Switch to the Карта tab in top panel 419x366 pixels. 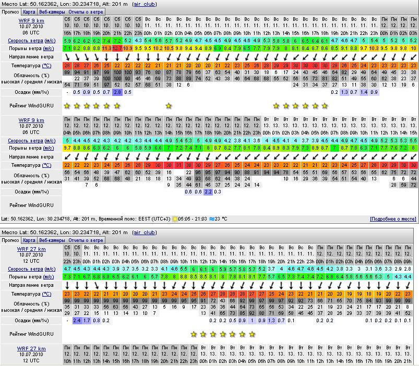30,11
